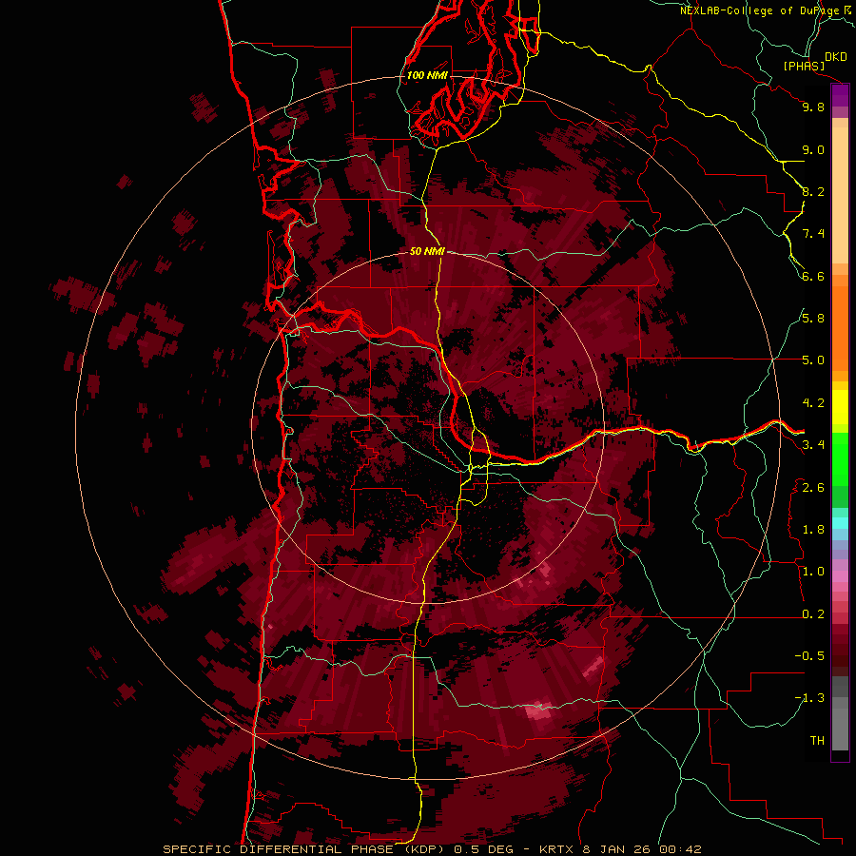This screenshot has height=856, width=856.
Task: Click the KRTX station identifier
Action: (x=556, y=849)
